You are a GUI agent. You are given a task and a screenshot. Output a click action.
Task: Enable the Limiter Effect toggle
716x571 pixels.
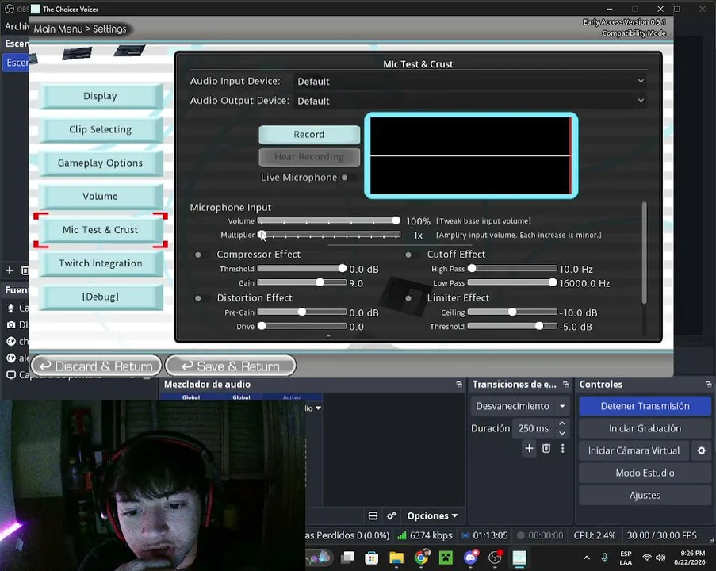[x=412, y=298]
